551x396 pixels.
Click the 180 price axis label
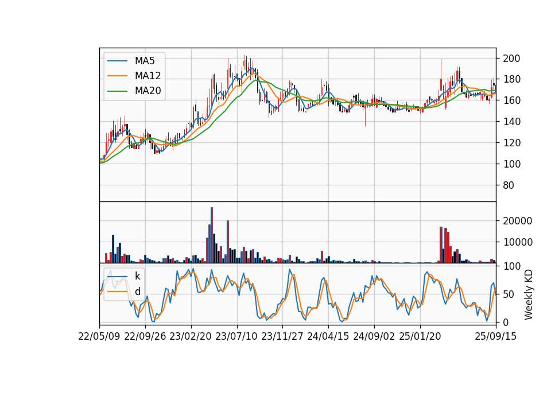click(511, 80)
